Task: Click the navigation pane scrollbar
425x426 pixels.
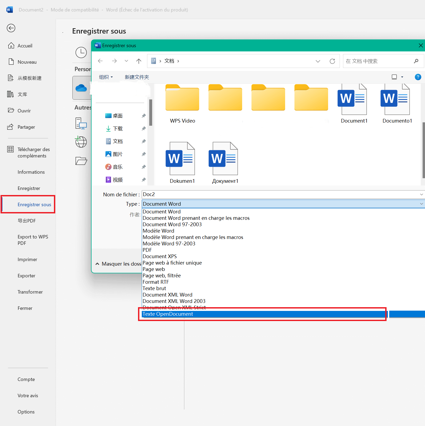Action: pos(151,112)
